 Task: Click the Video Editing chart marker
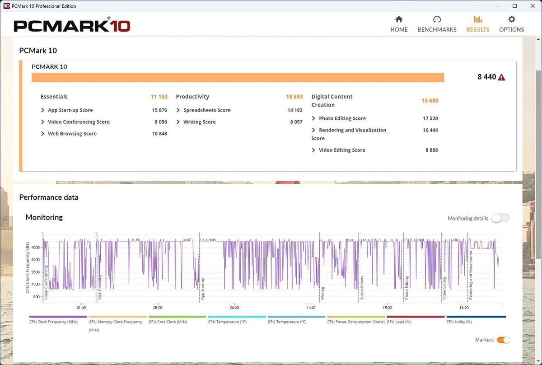tap(444, 288)
